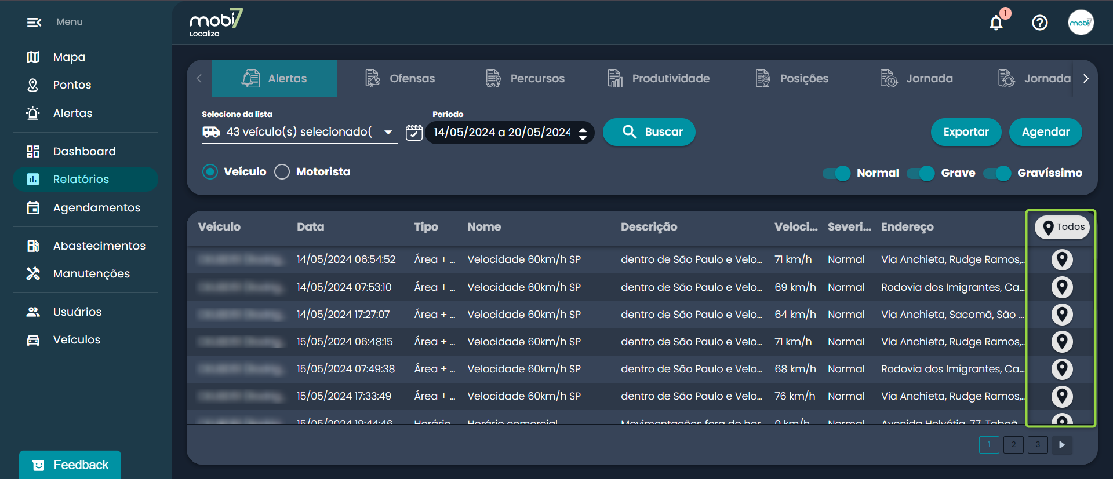
Task: Switch to the Alertas report tab
Action: pyautogui.click(x=274, y=78)
